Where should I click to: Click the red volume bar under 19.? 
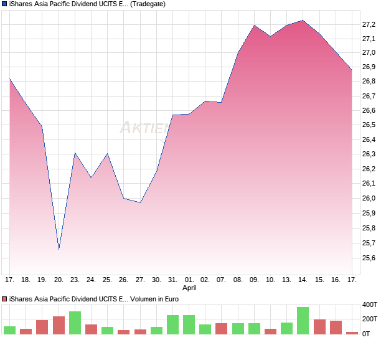(x=42, y=327)
